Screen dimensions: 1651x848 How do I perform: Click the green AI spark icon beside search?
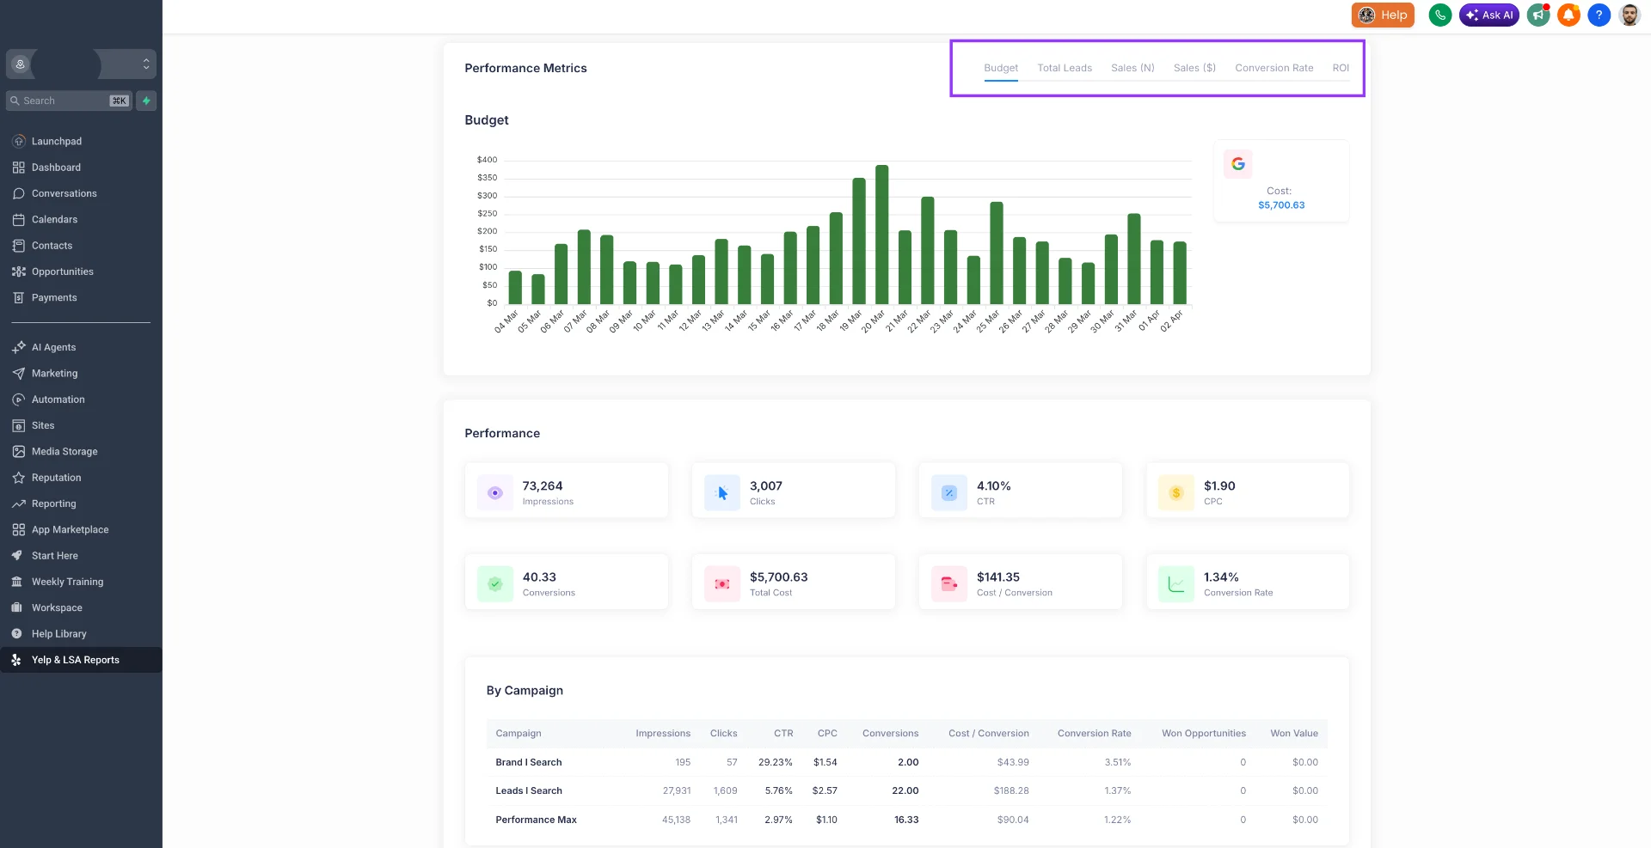(x=145, y=101)
